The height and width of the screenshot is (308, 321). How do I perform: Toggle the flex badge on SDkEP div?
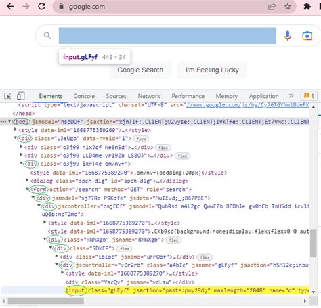[125, 248]
